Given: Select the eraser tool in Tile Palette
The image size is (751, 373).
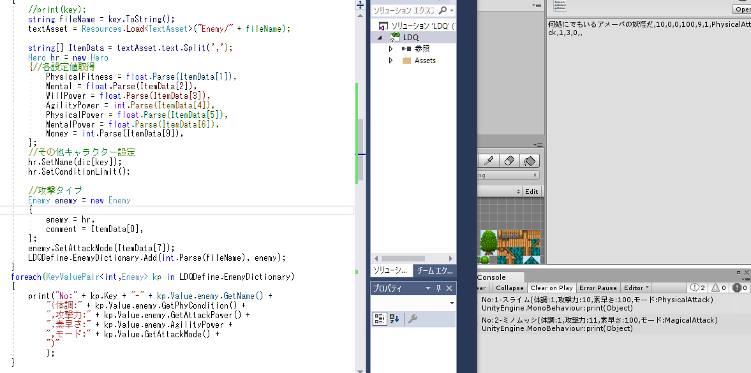Looking at the screenshot, I should pos(509,161).
